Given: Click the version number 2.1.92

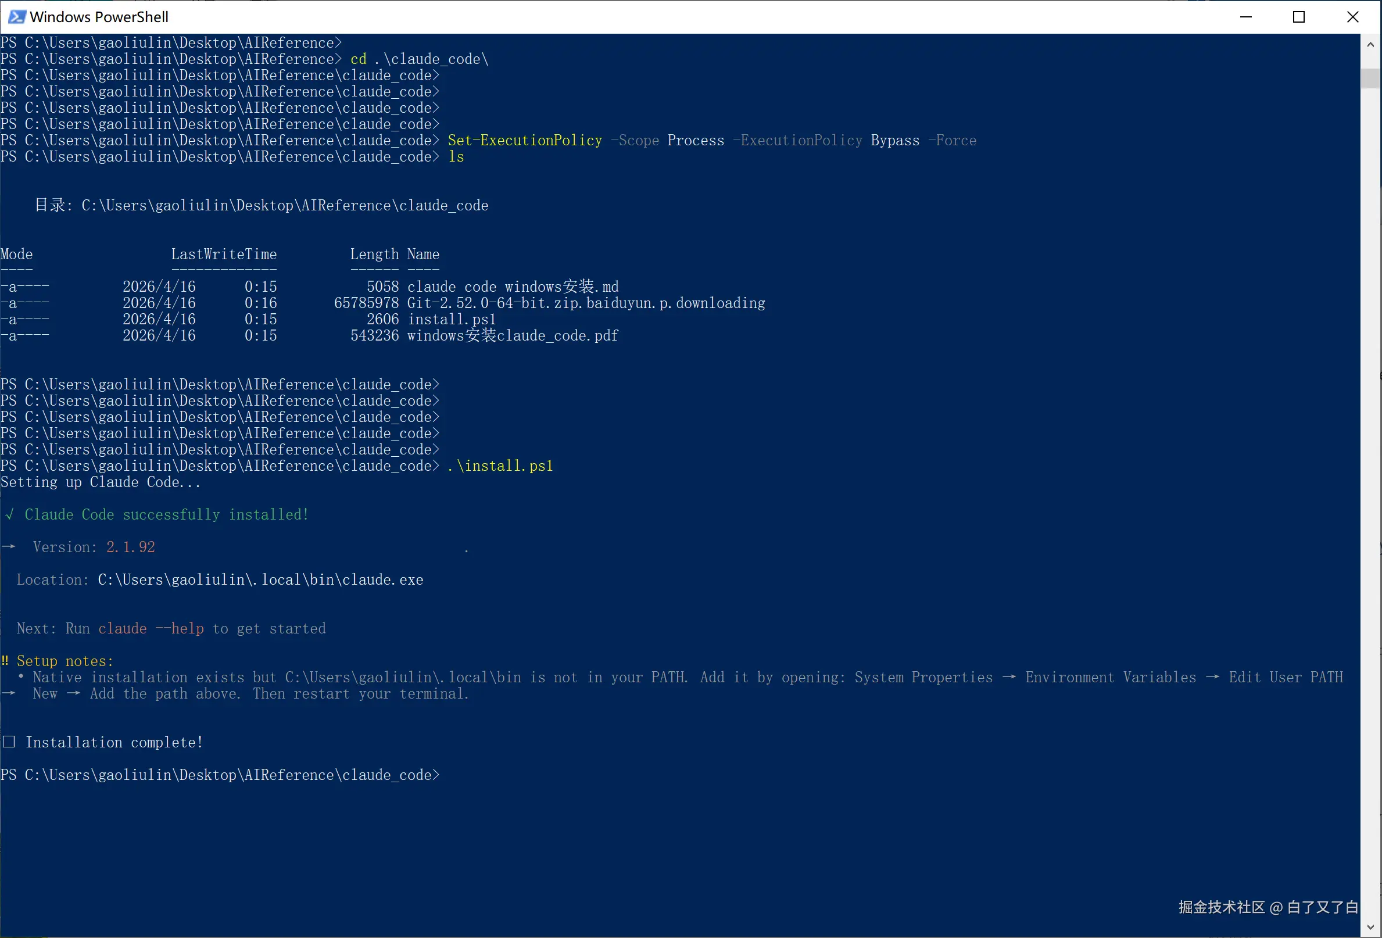Looking at the screenshot, I should coord(130,547).
